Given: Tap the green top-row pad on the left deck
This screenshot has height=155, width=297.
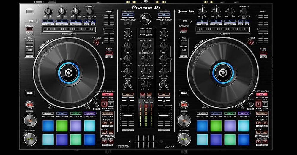Looking at the screenshot, I should tap(62, 126).
